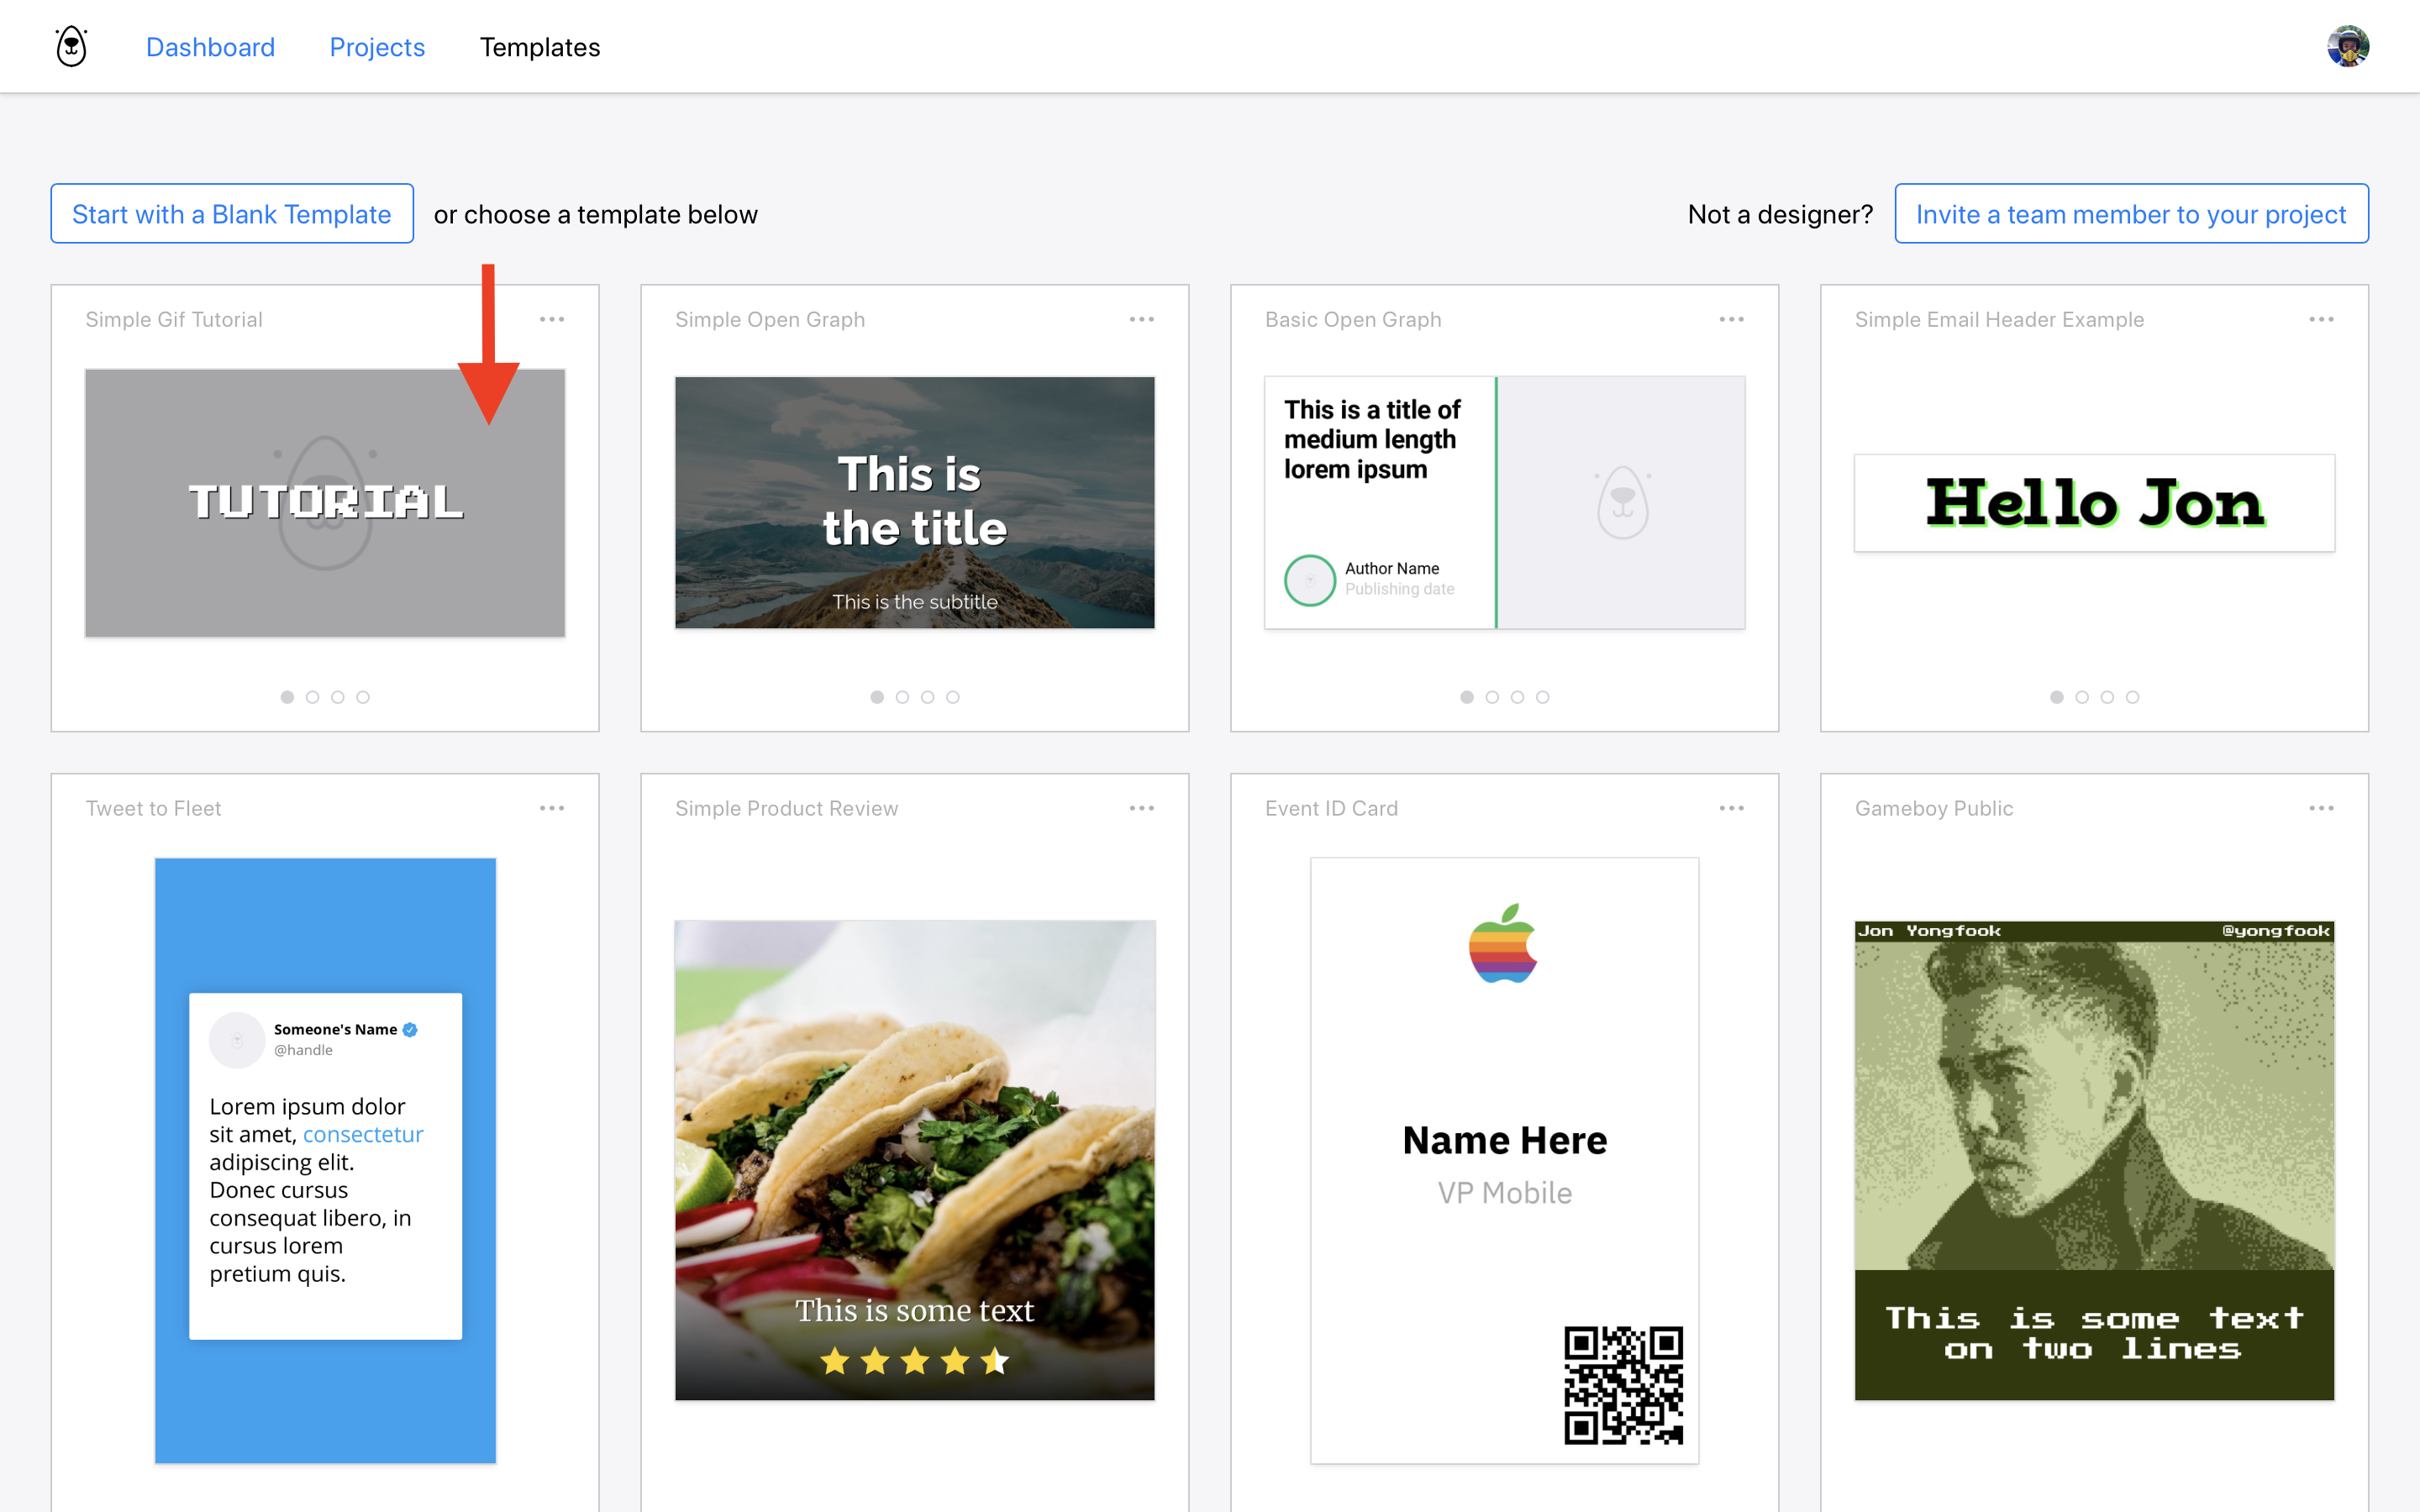This screenshot has height=1512, width=2420.
Task: Open Basic Open Graph three-dot options menu
Action: coord(1732,319)
